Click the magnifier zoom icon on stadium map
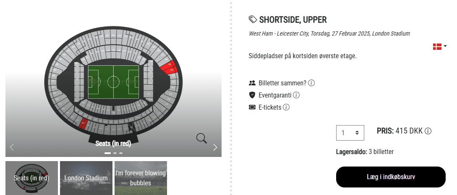The height and width of the screenshot is (195, 457). (201, 138)
